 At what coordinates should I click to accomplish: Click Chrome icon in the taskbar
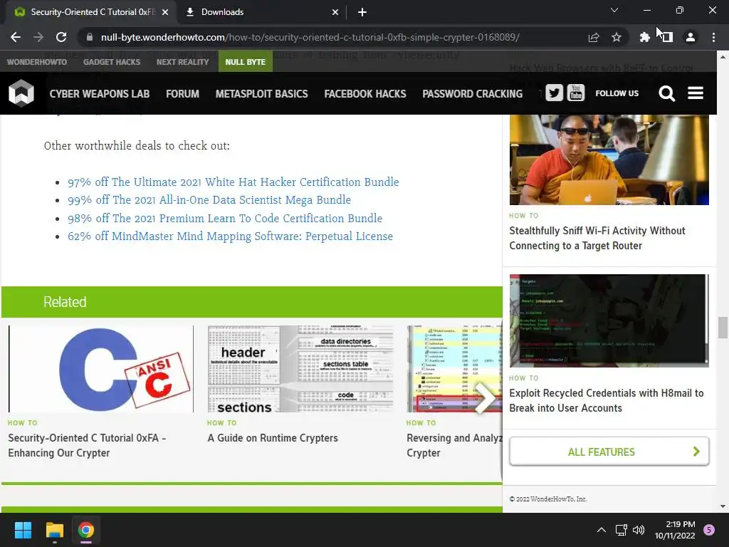point(86,530)
